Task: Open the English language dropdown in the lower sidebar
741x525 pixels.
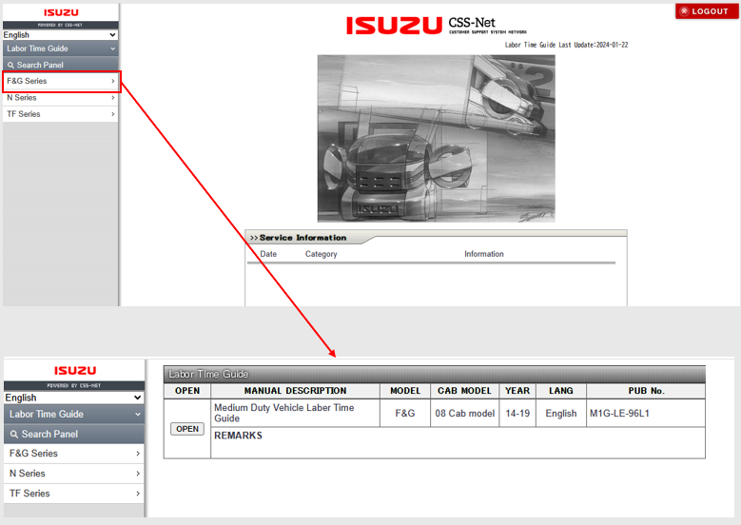Action: coord(73,398)
